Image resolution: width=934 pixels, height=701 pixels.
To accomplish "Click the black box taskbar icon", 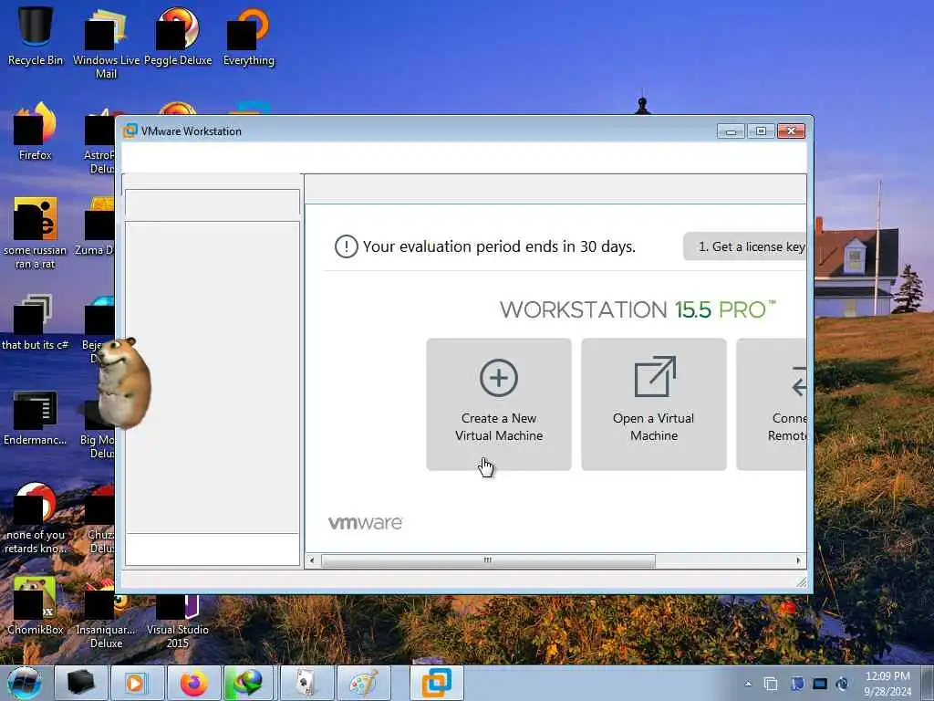I will [x=81, y=683].
